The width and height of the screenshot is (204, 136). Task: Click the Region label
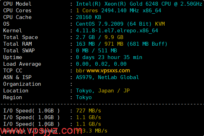pos(13,97)
